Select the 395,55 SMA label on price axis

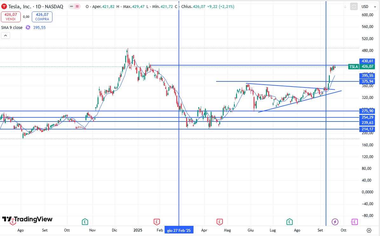pyautogui.click(x=367, y=76)
